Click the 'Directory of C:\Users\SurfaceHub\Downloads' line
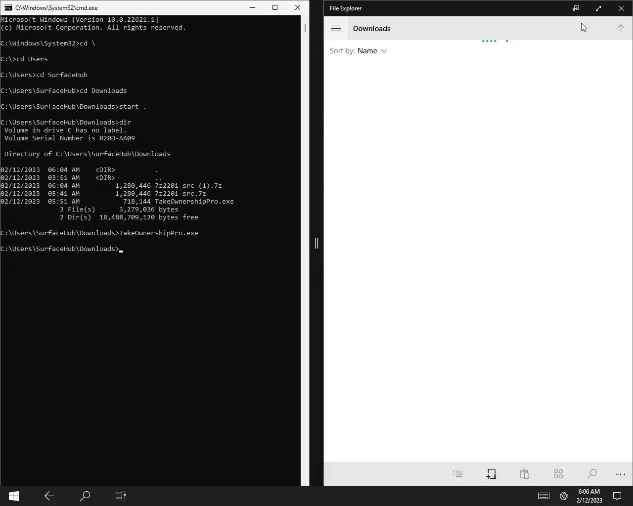This screenshot has width=633, height=506. tap(88, 154)
